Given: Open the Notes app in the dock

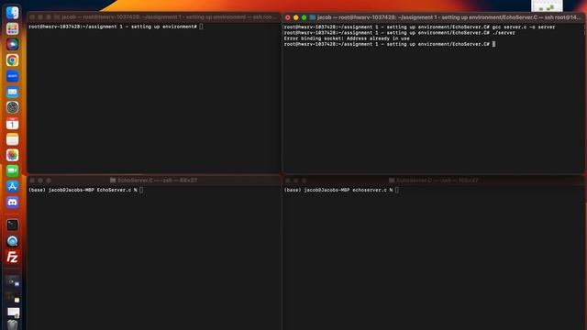Looking at the screenshot, I should click(x=12, y=139).
